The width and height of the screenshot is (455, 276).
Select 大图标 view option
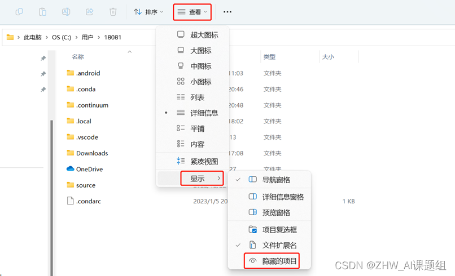193,51
